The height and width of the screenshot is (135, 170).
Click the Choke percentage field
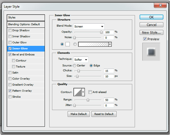109,71
